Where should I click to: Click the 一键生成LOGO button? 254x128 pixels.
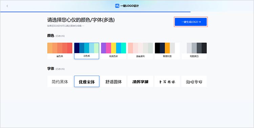191,22
